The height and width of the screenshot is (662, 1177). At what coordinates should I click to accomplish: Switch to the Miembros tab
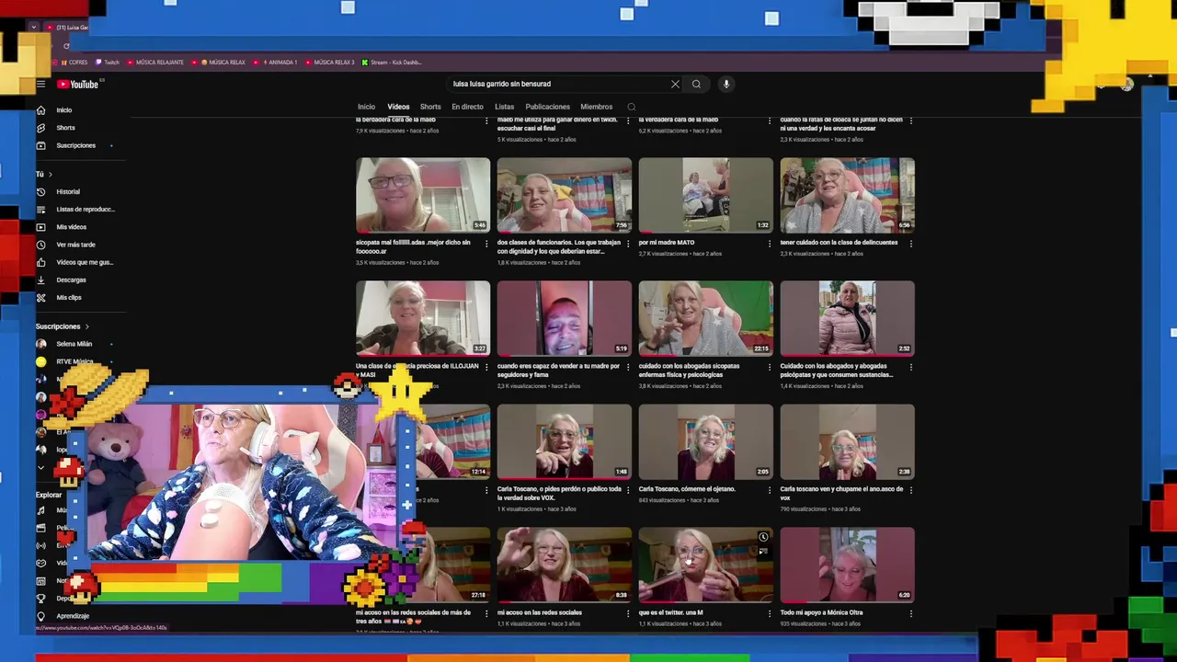596,107
